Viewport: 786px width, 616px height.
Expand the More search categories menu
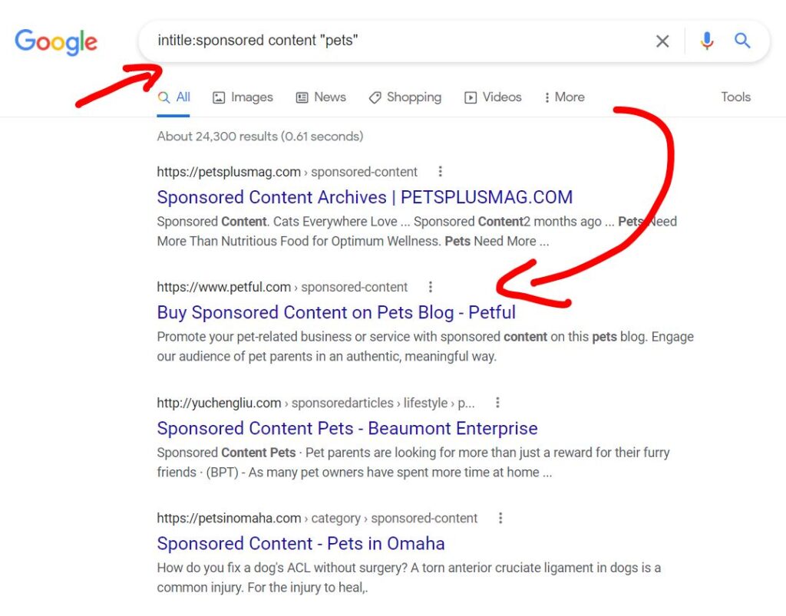click(x=564, y=97)
